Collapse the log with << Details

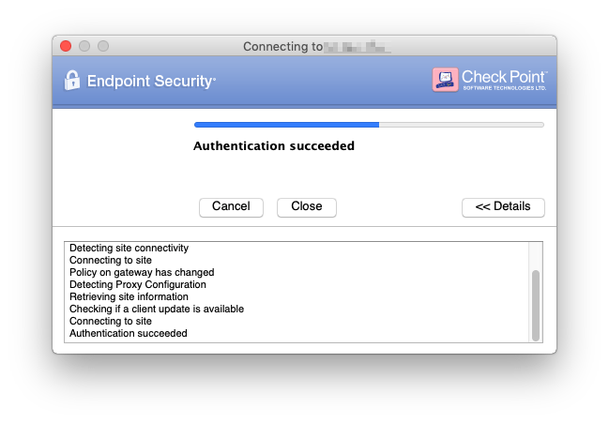[x=503, y=207]
